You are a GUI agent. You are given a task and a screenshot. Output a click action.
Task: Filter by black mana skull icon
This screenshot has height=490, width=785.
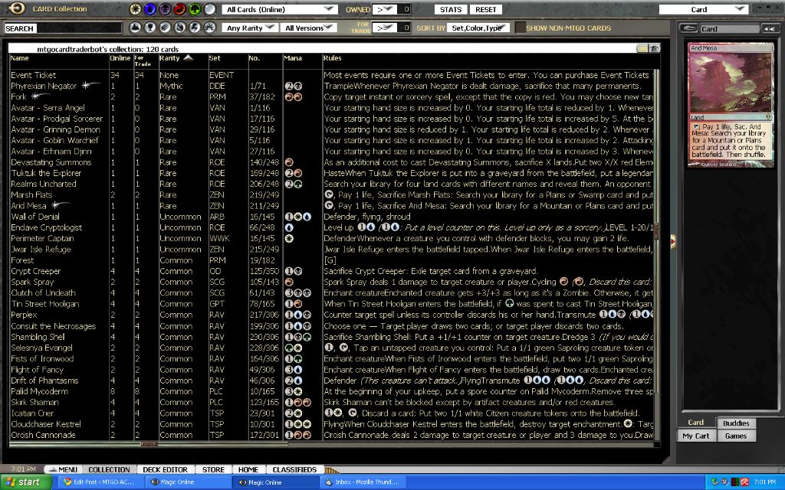coord(165,10)
